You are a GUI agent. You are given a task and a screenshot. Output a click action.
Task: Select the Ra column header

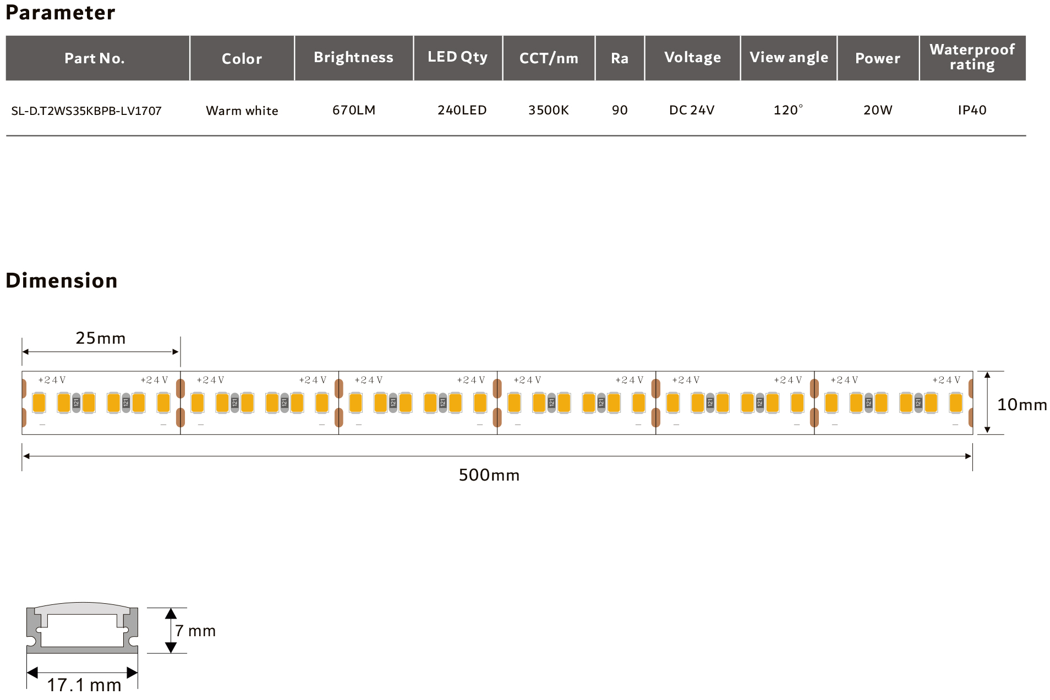pos(619,58)
